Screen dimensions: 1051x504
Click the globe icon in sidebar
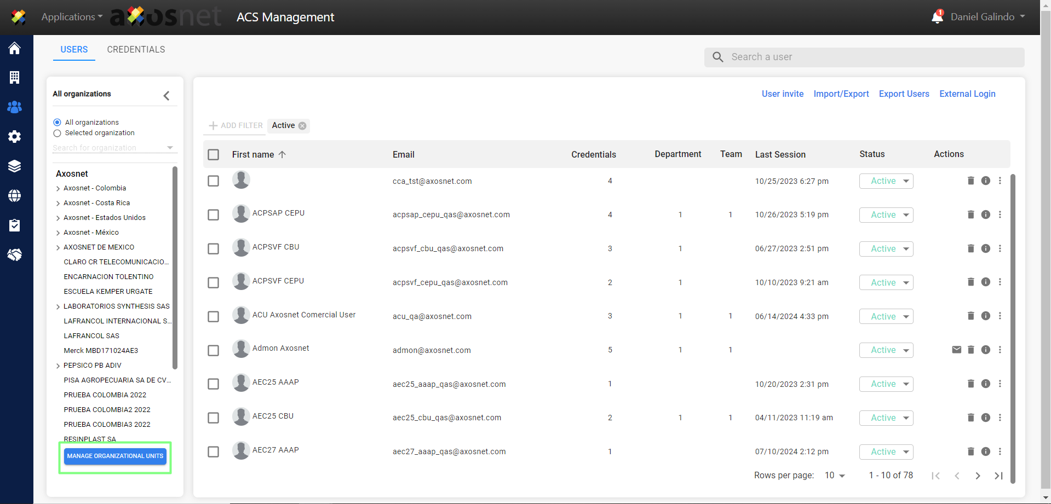tap(15, 195)
